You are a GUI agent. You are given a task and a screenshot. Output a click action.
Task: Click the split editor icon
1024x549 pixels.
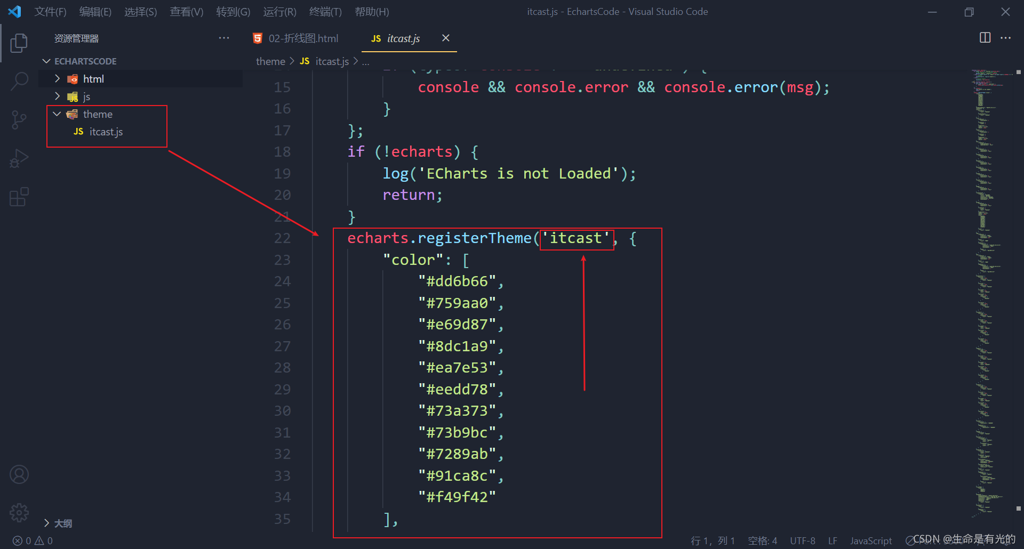(985, 38)
